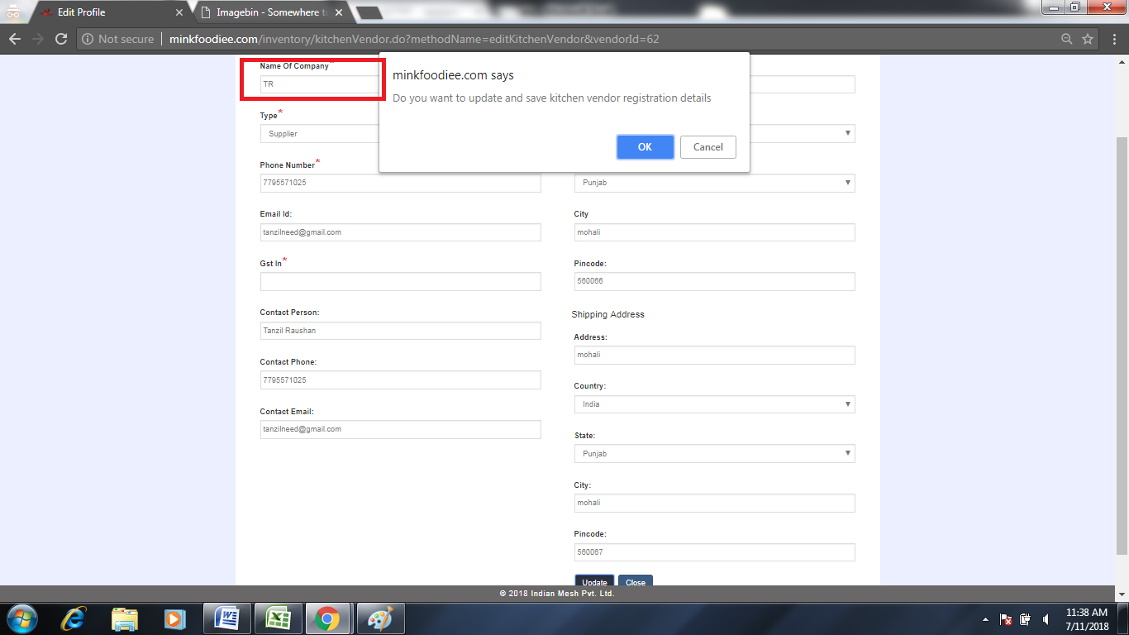Open Windows Start menu

(21, 618)
